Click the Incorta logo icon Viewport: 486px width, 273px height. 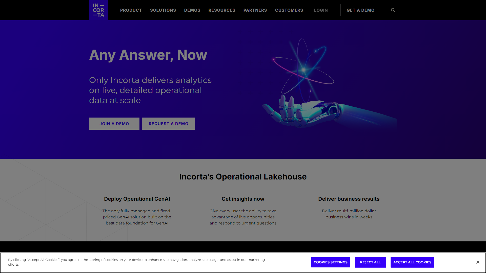pos(98,10)
